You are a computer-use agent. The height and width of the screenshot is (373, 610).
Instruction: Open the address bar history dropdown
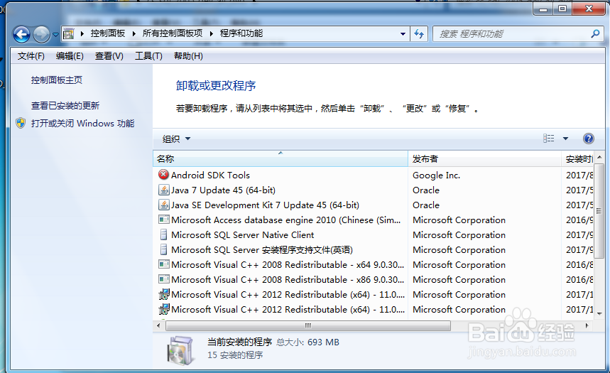[x=403, y=34]
